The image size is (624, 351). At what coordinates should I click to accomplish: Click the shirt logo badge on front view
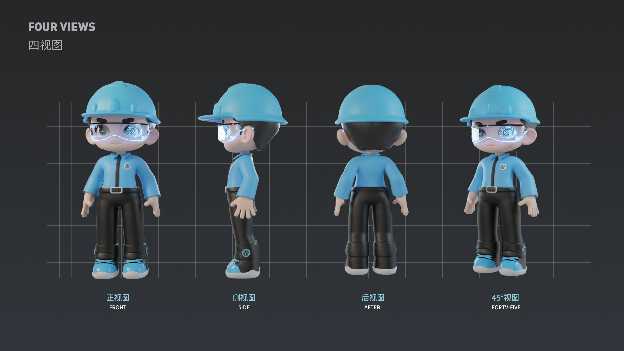click(x=127, y=167)
